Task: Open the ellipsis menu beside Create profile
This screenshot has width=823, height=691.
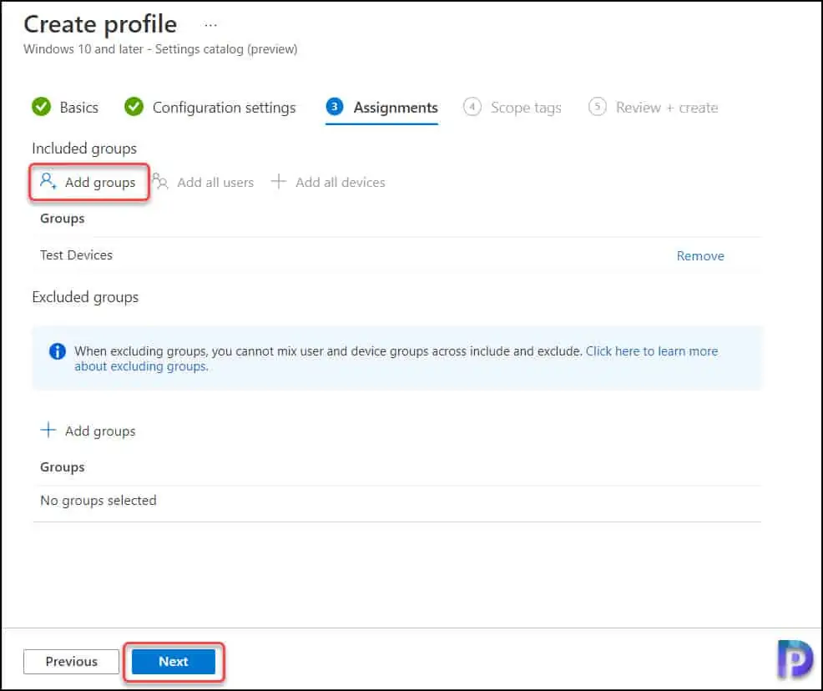Action: [x=210, y=25]
